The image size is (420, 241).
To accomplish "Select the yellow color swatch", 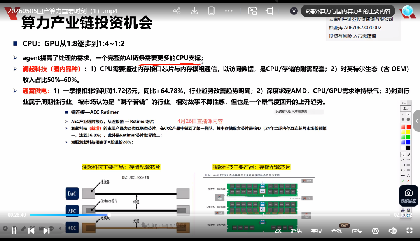I will 408,132.
